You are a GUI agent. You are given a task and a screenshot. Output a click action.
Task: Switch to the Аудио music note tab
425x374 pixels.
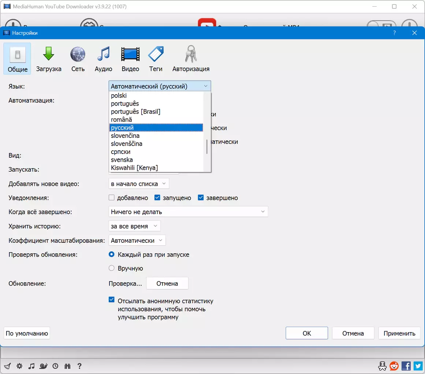click(x=103, y=59)
